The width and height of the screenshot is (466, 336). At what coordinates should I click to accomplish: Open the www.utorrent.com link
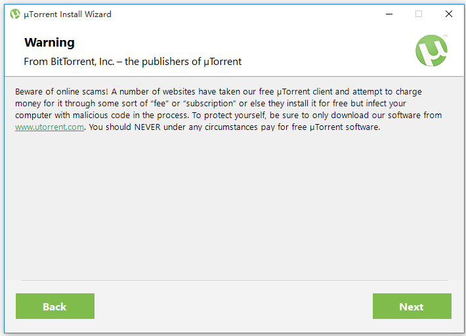point(49,127)
